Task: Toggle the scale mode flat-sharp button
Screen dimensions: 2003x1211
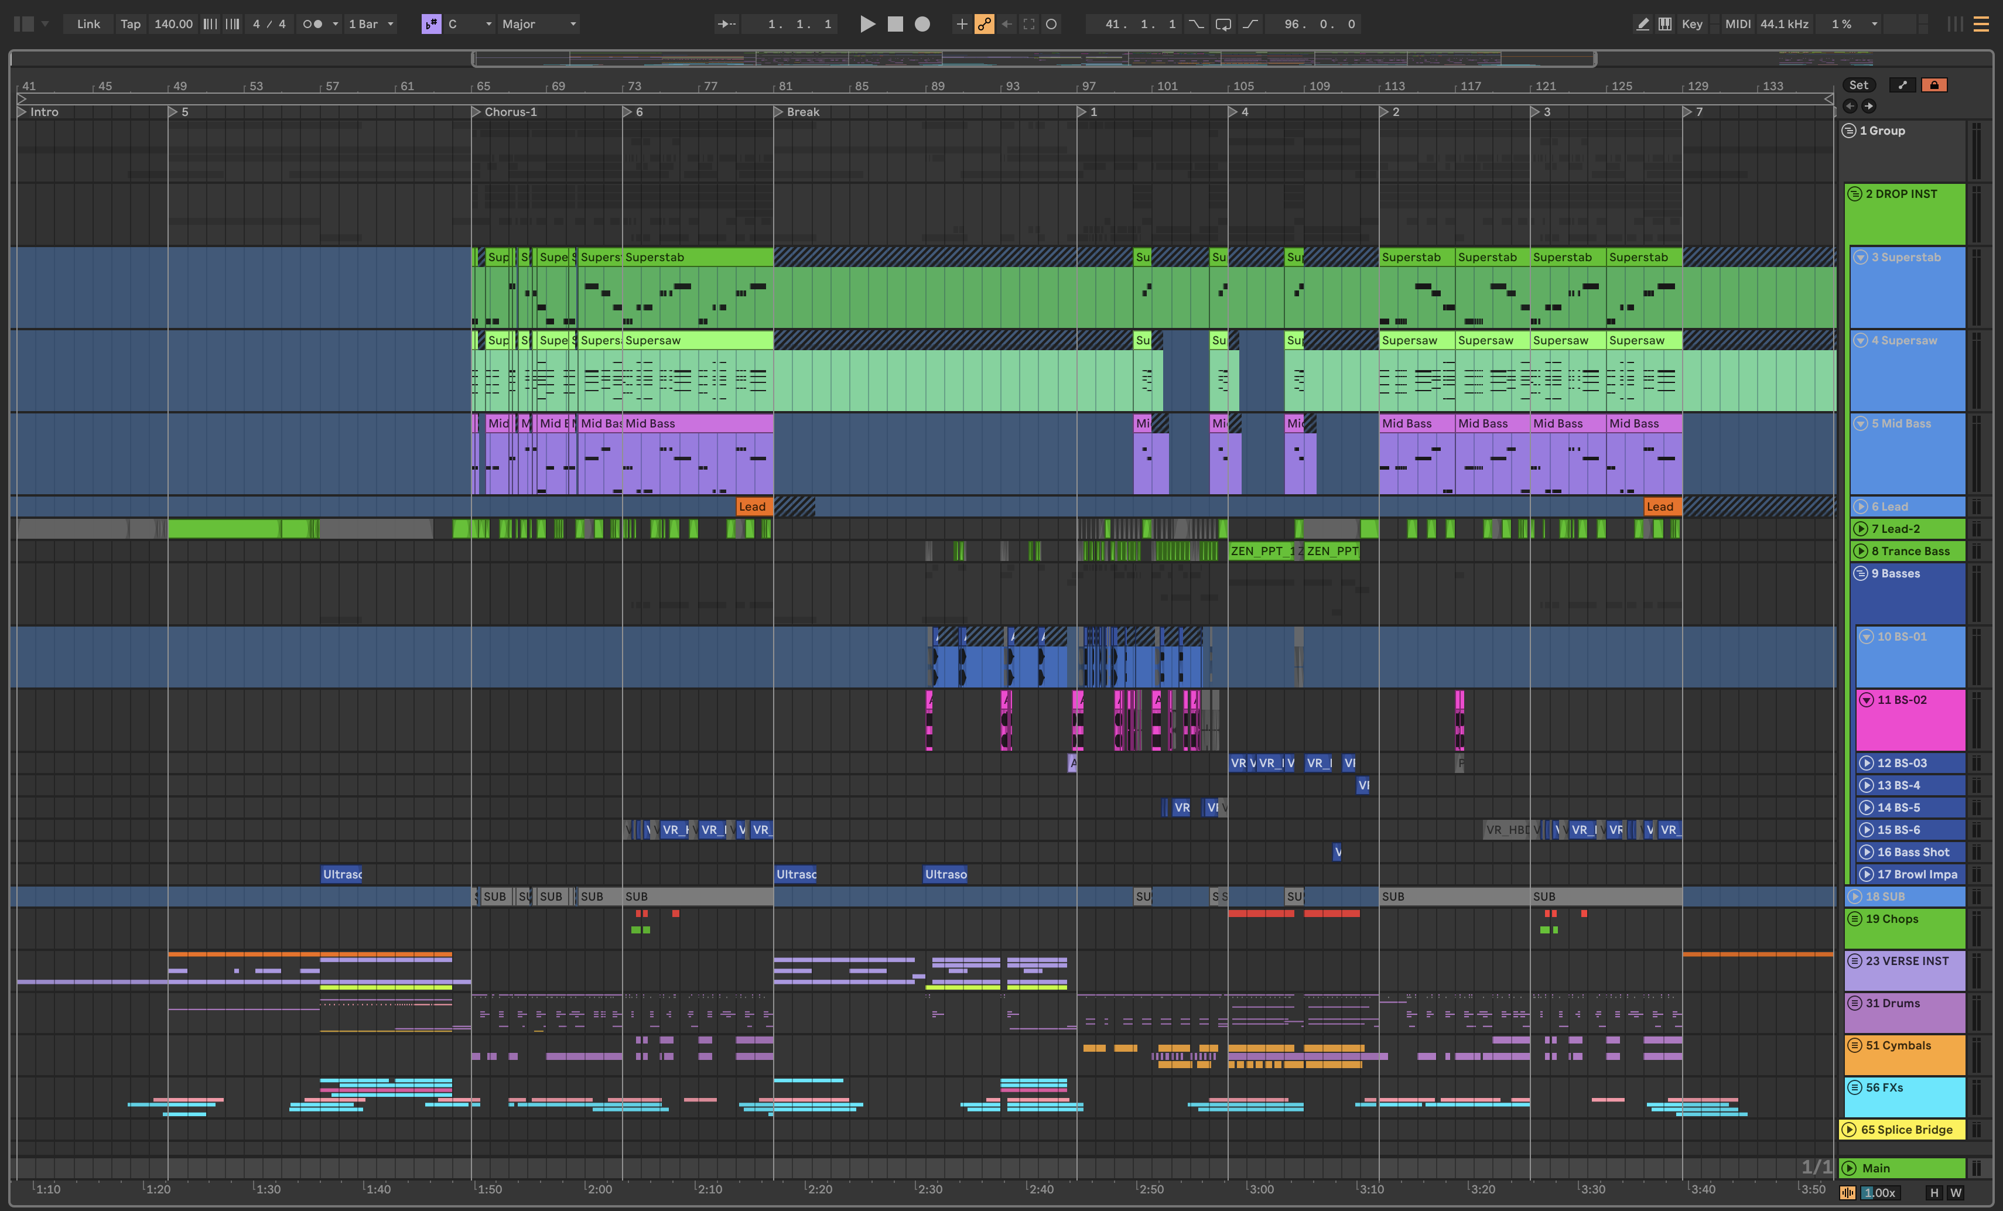Action: 431,25
